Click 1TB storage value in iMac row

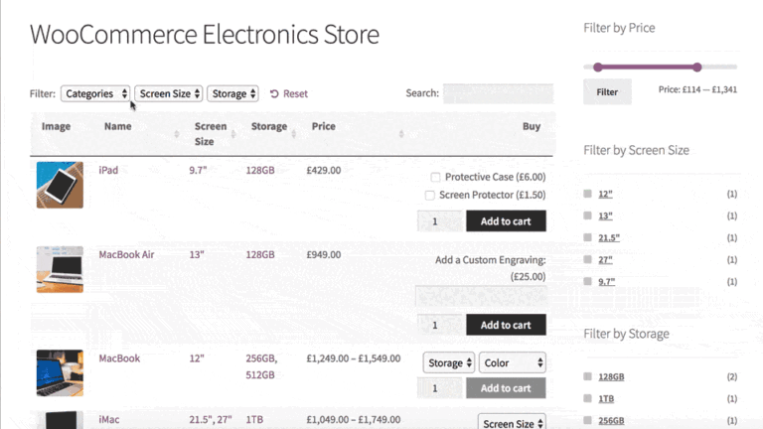click(254, 419)
